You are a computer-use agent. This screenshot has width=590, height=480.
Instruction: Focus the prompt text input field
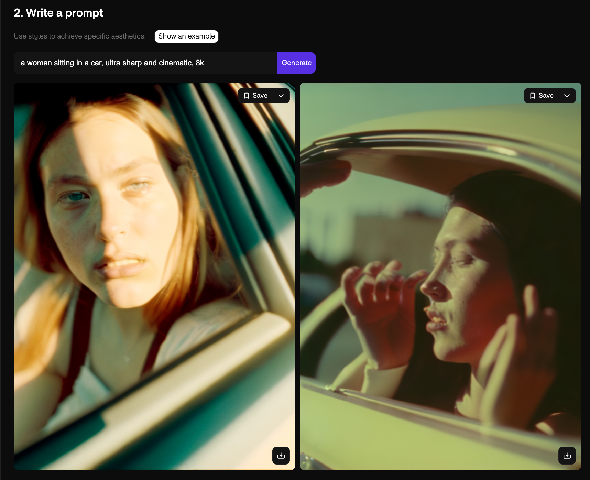[x=145, y=63]
